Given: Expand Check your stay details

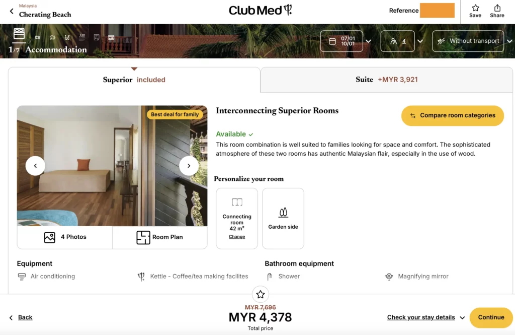Looking at the screenshot, I should click(425, 317).
